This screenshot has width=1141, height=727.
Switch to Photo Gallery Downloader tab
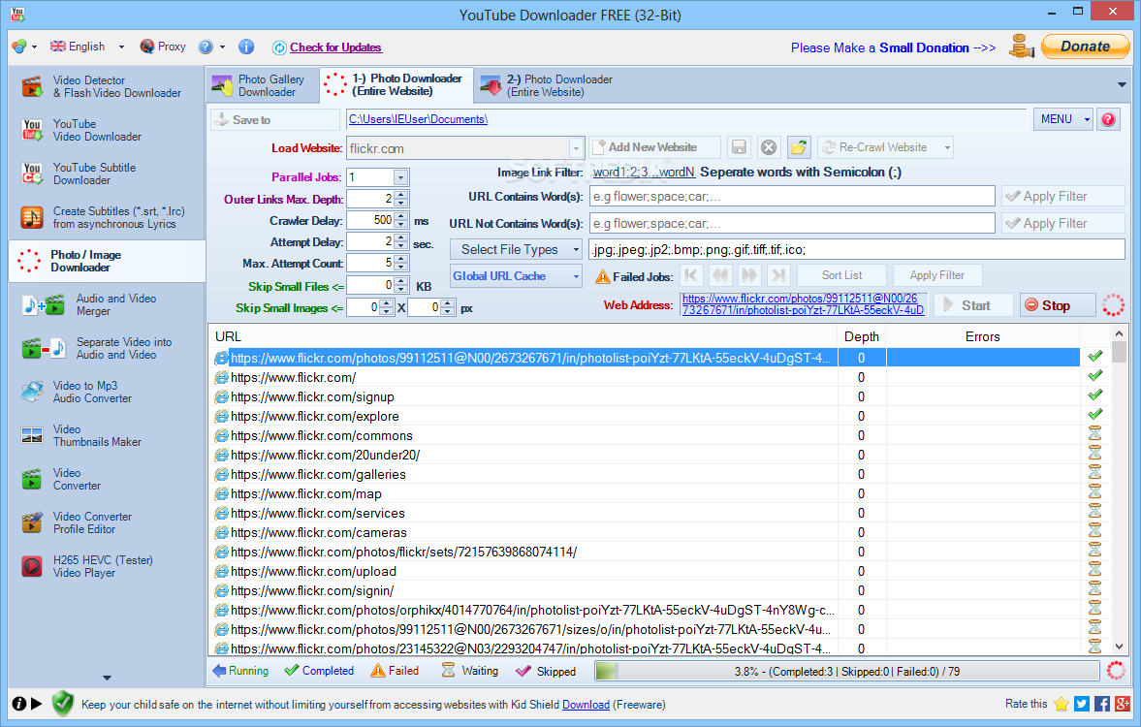(x=264, y=85)
